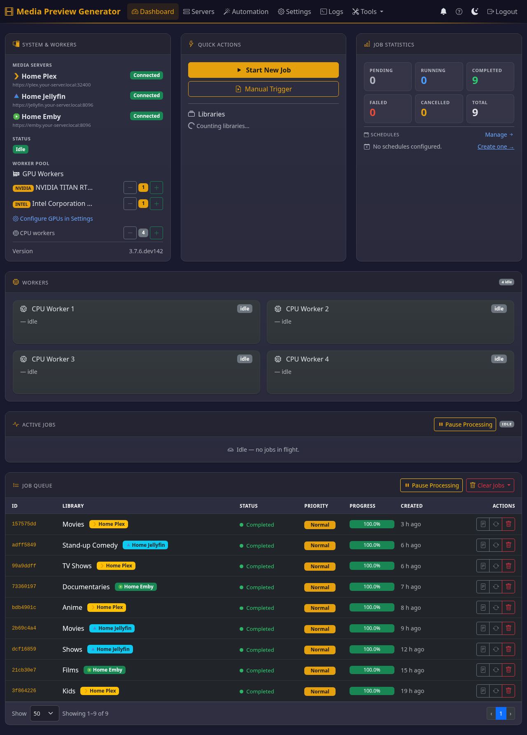Go to page 1 in pagination

(501, 714)
